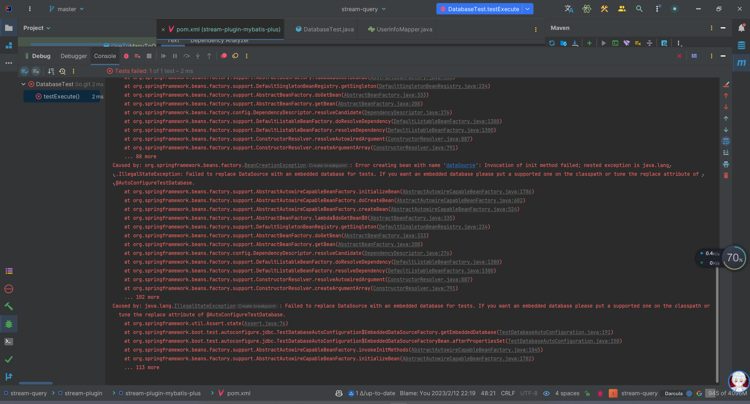750x404 pixels.
Task: Open the master branch dropdown
Action: pos(67,9)
